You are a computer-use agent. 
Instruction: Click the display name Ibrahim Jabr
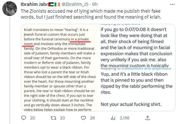(34, 4)
